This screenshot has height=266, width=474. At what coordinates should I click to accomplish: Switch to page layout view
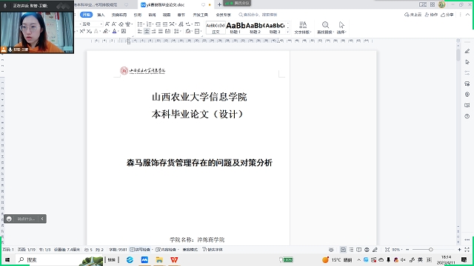[343, 250]
